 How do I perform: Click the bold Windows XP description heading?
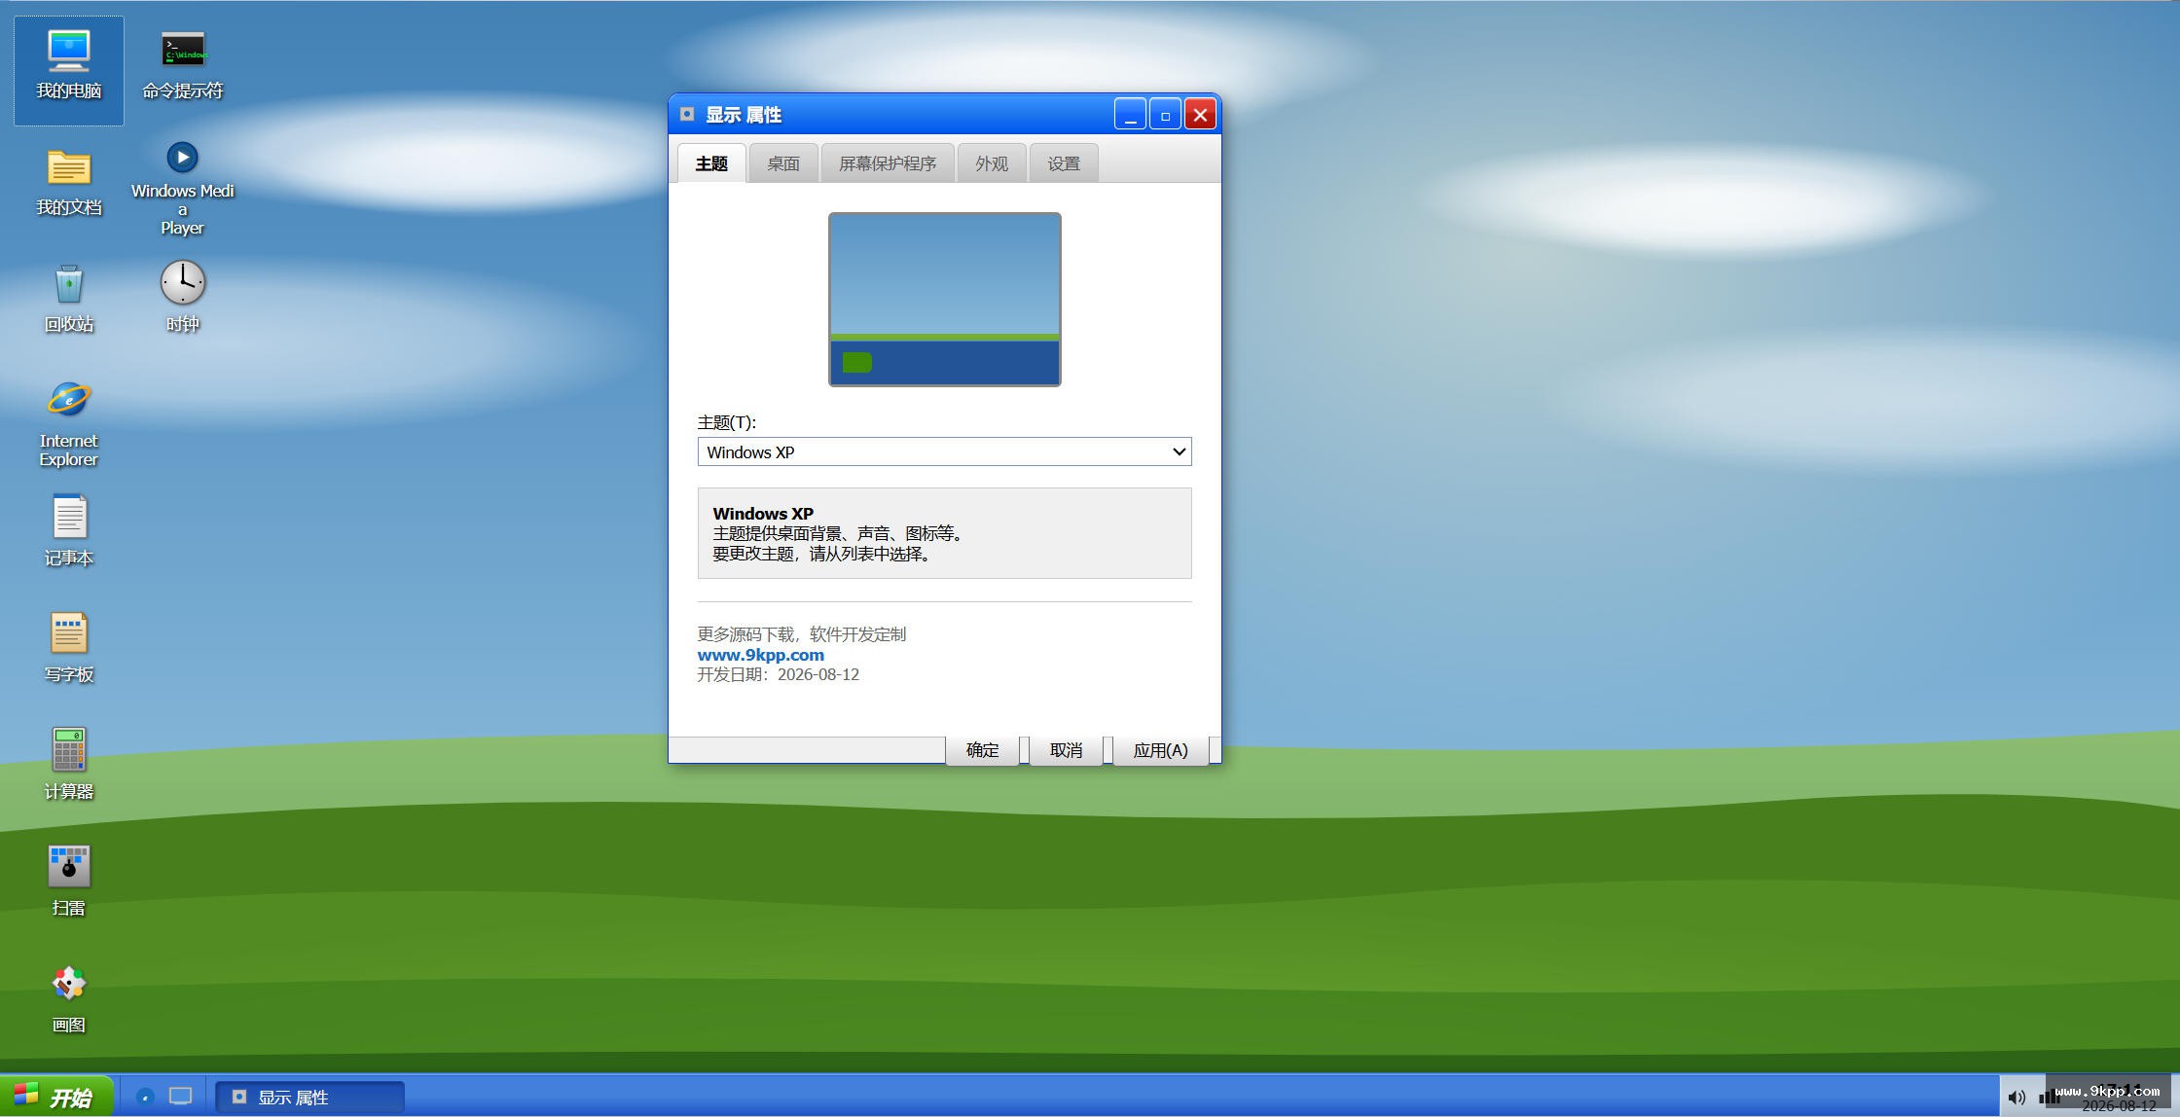[763, 513]
